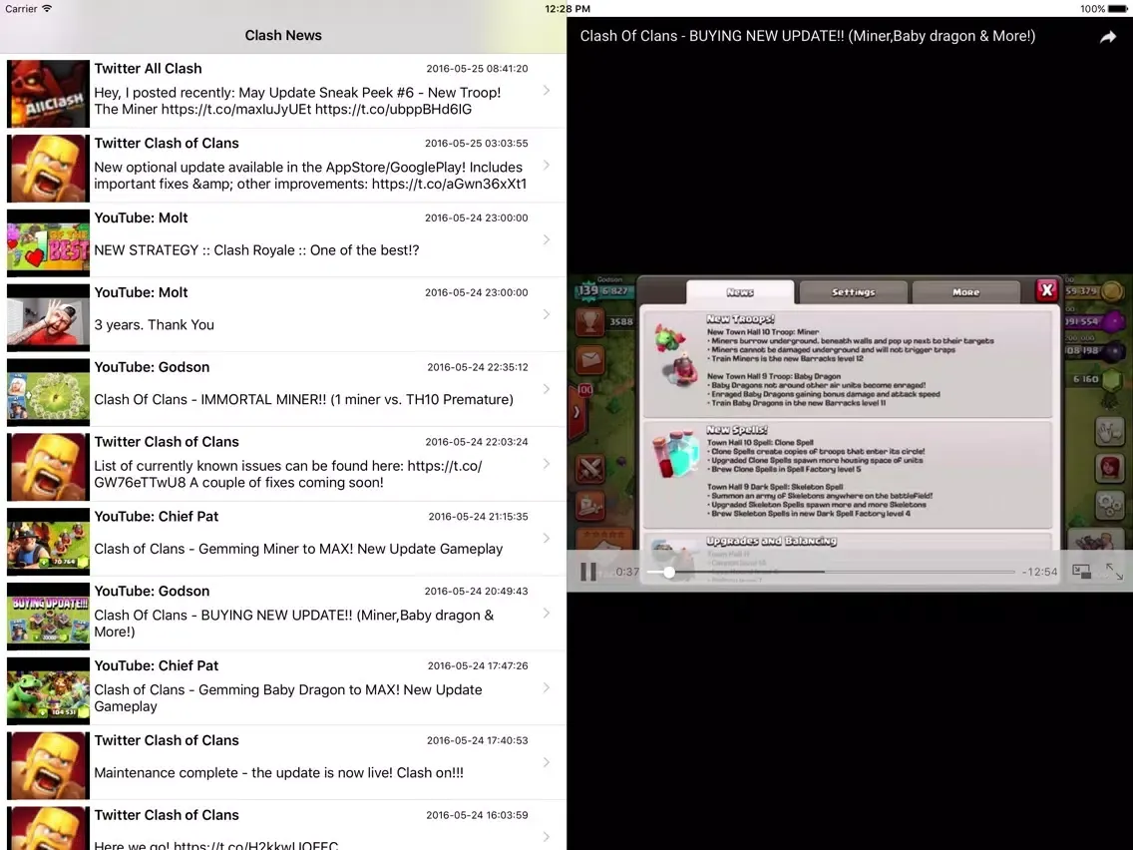
Task: Tap elapsed time 0:37 label
Action: (627, 572)
